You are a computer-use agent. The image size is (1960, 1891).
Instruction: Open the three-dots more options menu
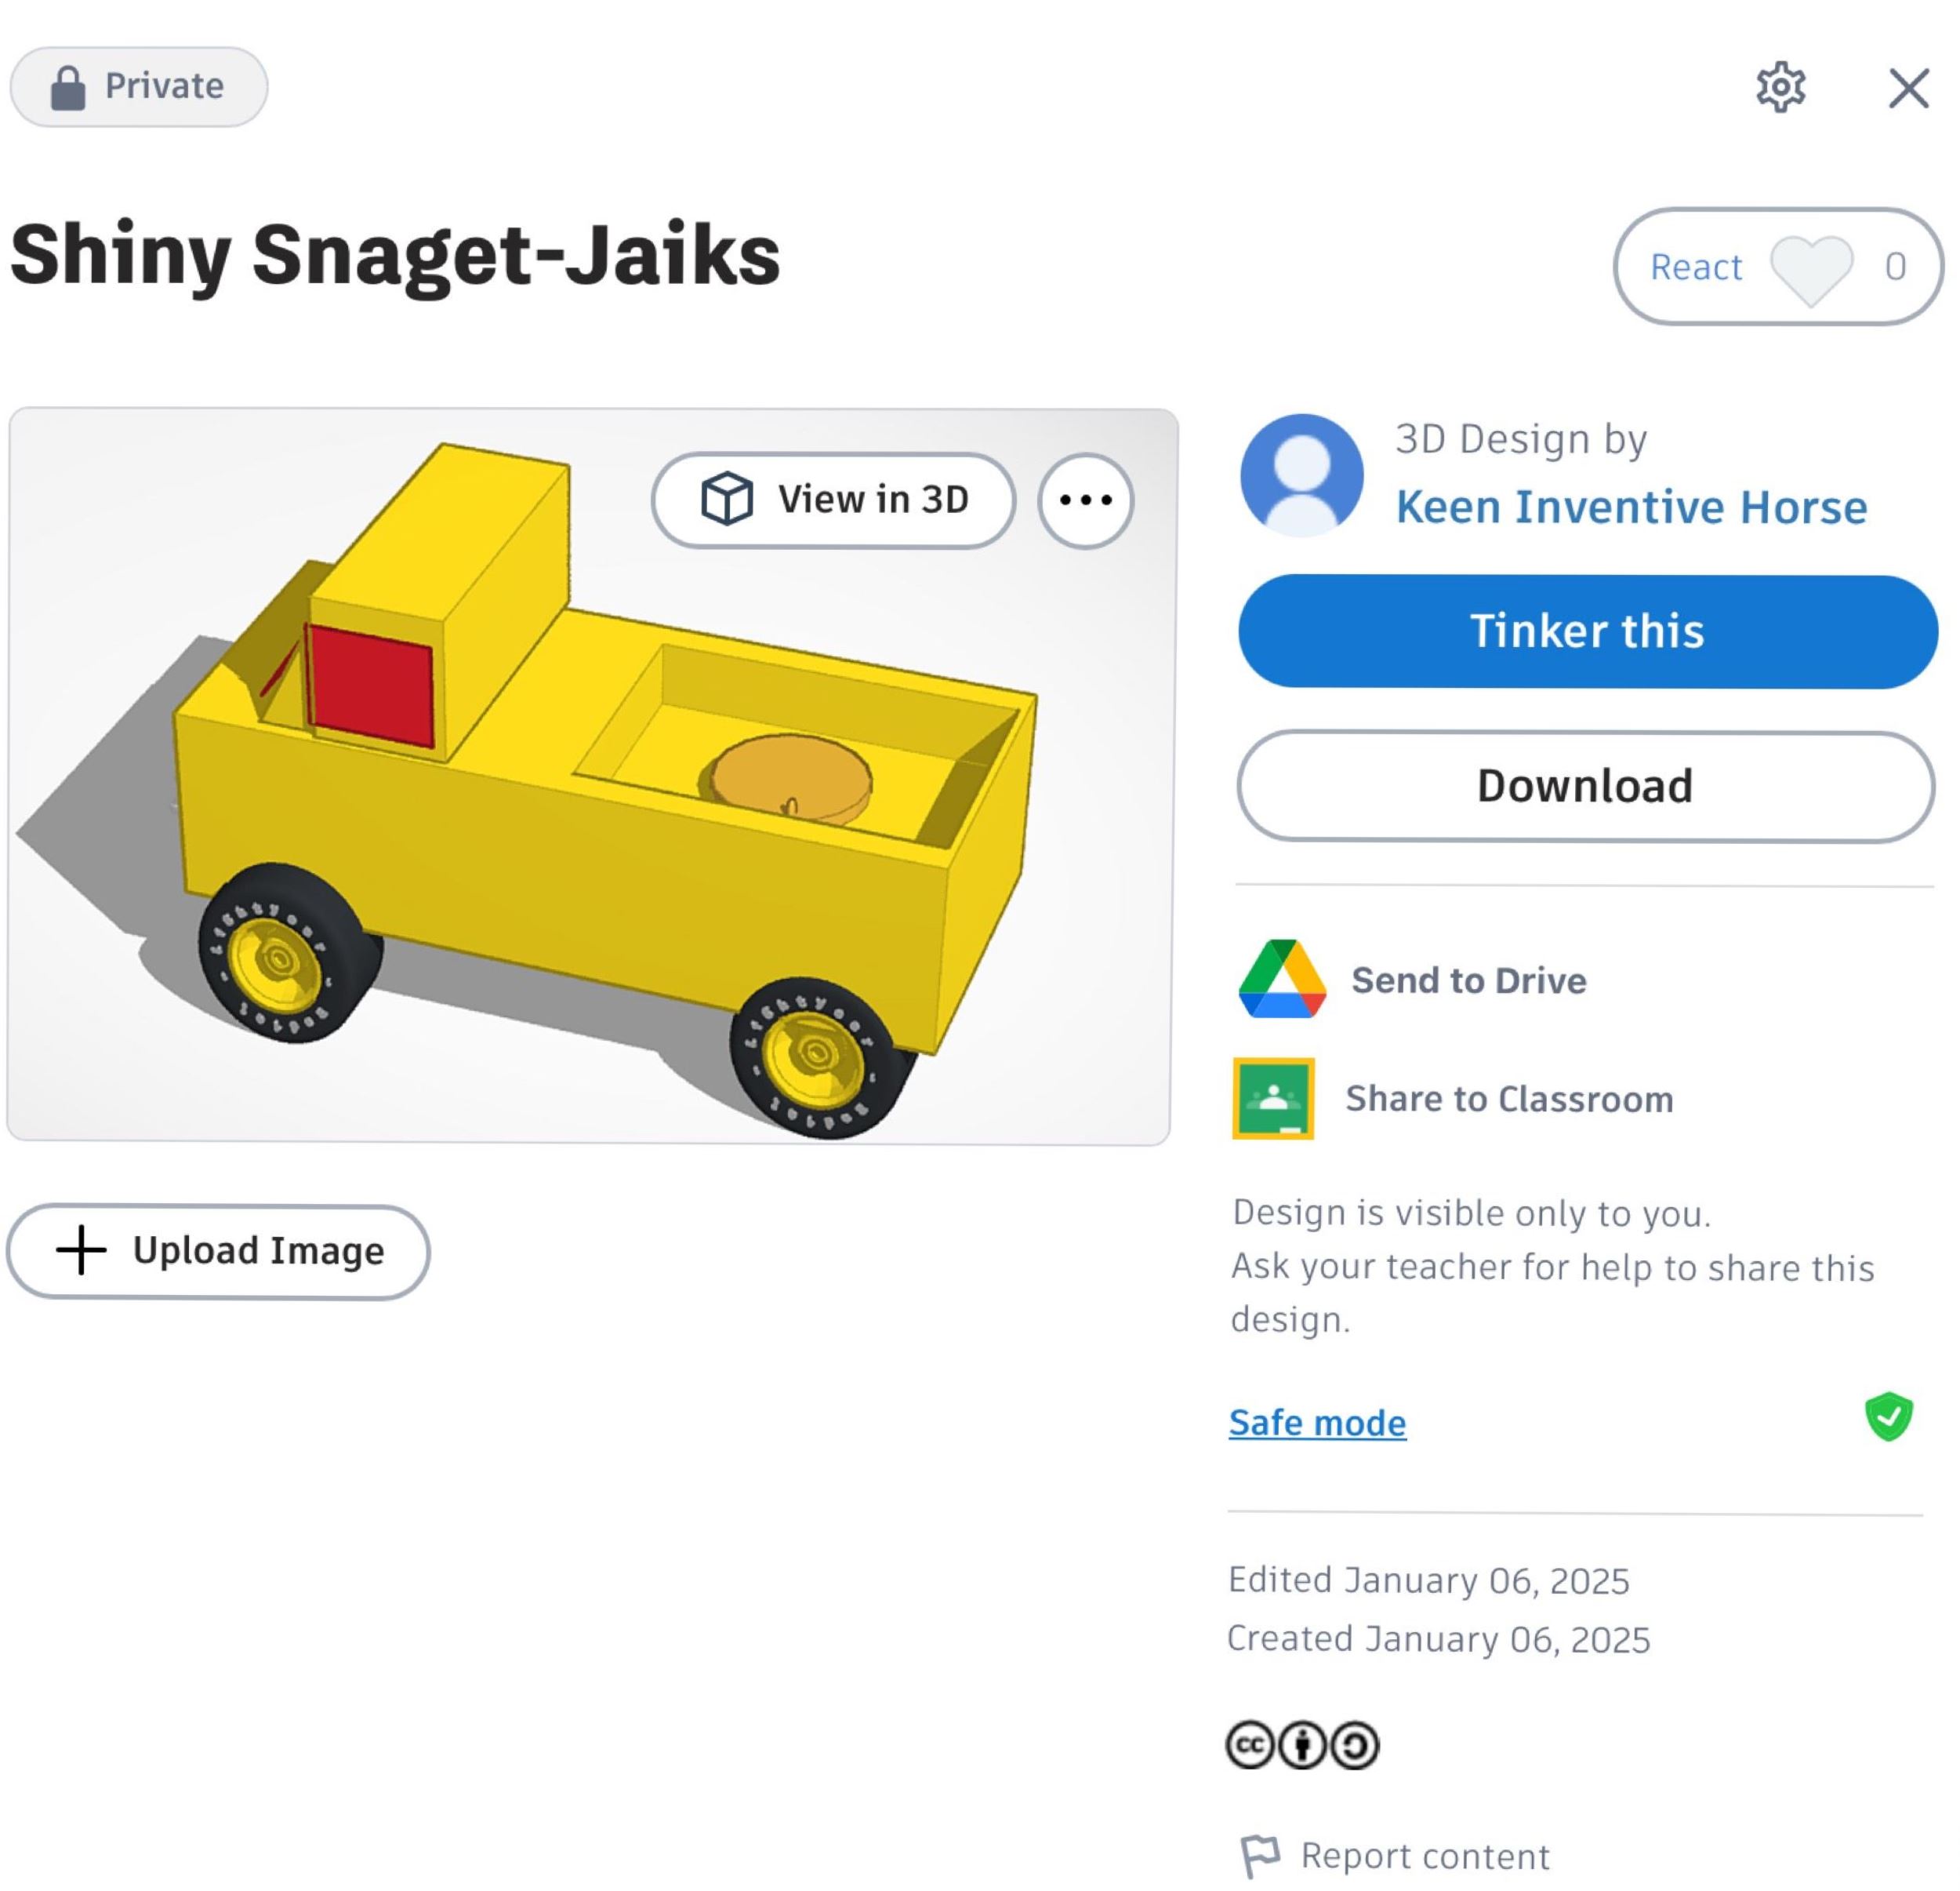coord(1085,500)
